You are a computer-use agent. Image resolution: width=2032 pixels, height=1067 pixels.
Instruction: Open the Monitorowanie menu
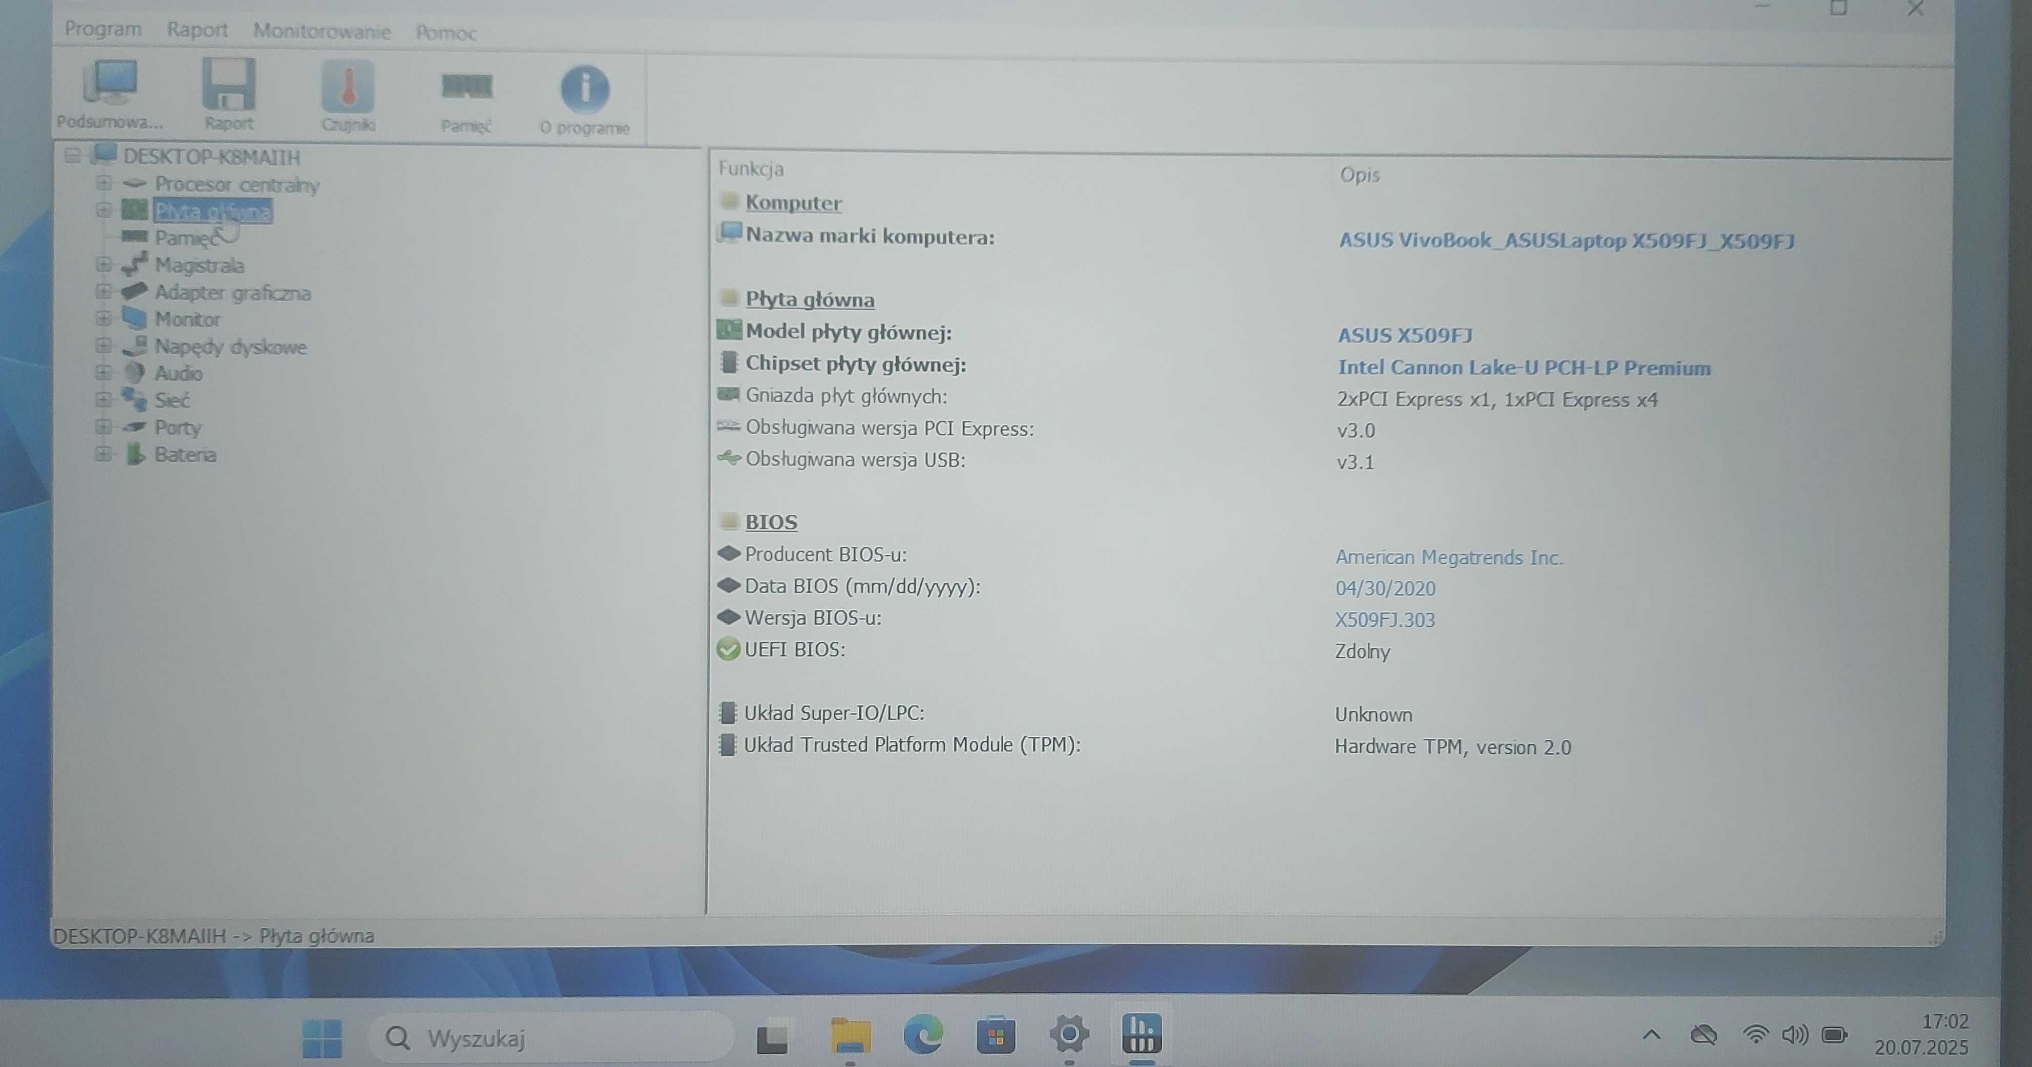(322, 32)
